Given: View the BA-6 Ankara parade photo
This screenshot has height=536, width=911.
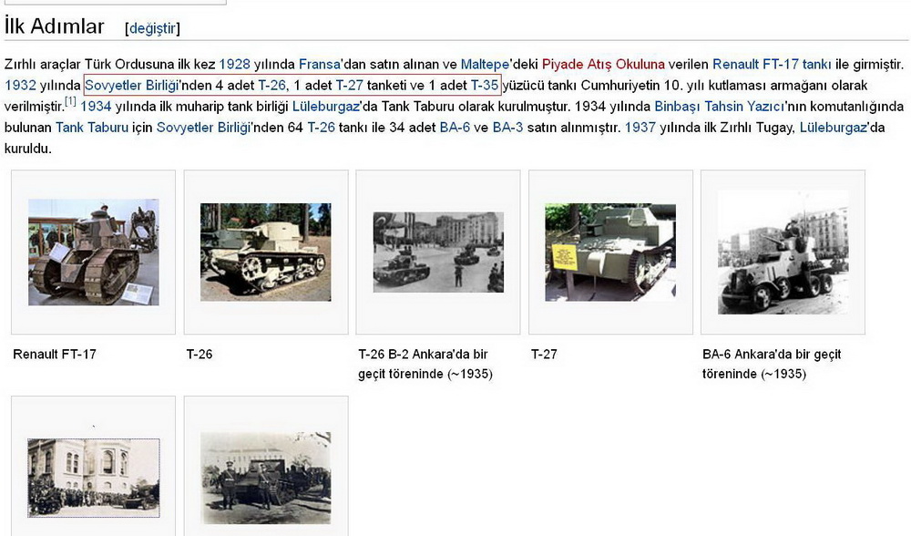Looking at the screenshot, I should (783, 253).
